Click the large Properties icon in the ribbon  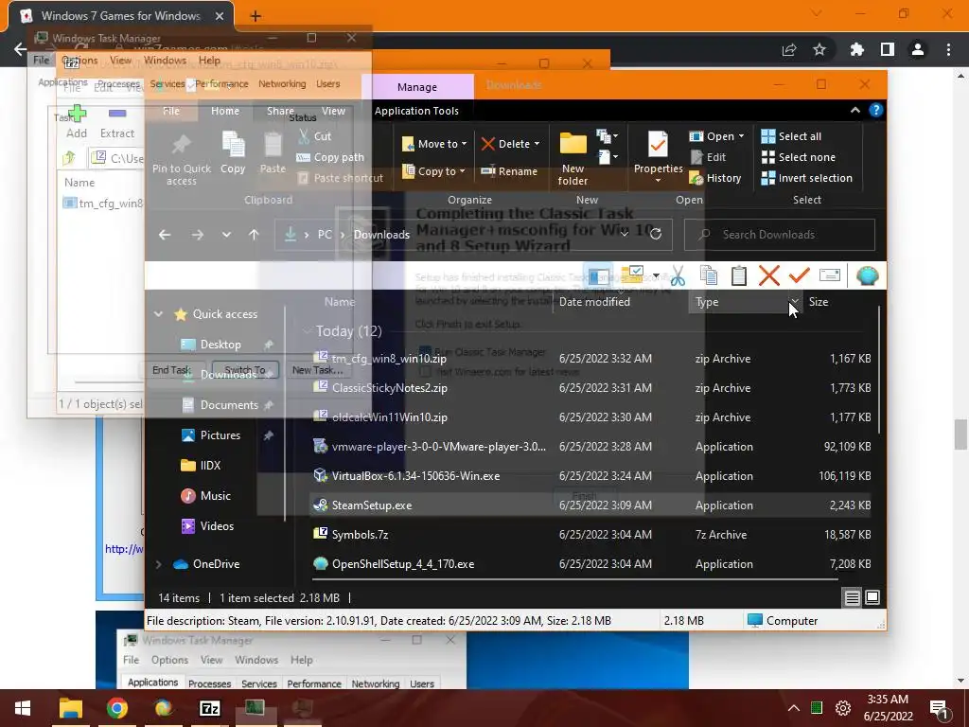click(x=659, y=145)
